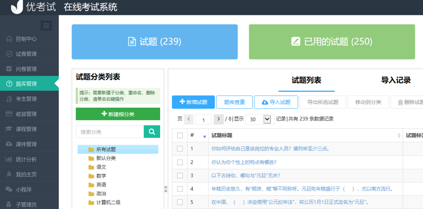Click the 移动到分类 button
This screenshot has height=209, width=423.
click(x=368, y=102)
